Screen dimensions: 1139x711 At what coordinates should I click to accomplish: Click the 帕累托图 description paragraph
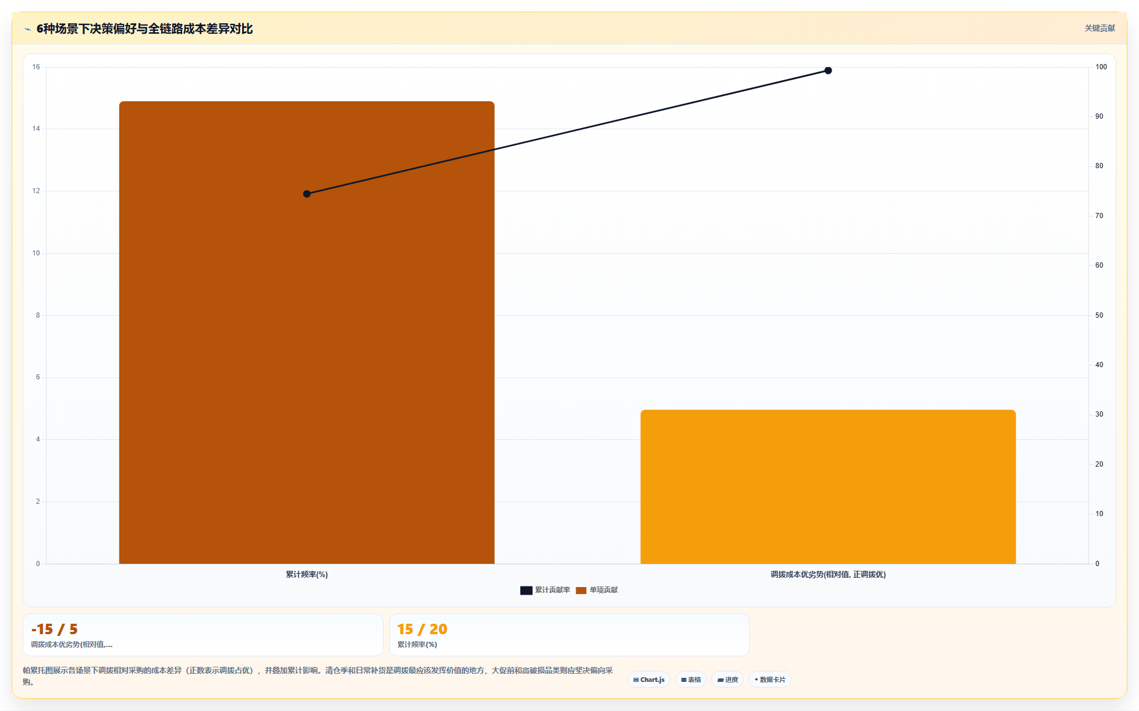(318, 676)
